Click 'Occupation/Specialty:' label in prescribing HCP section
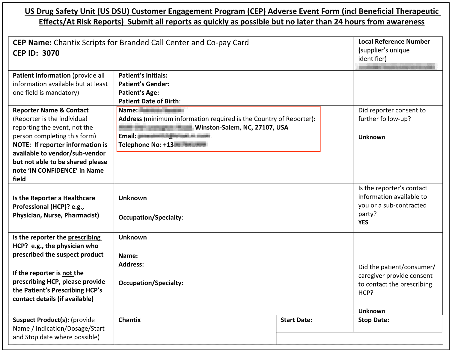The width and height of the screenshot is (452, 354). (151, 283)
